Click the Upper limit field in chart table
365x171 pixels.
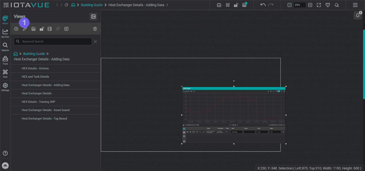point(275,132)
